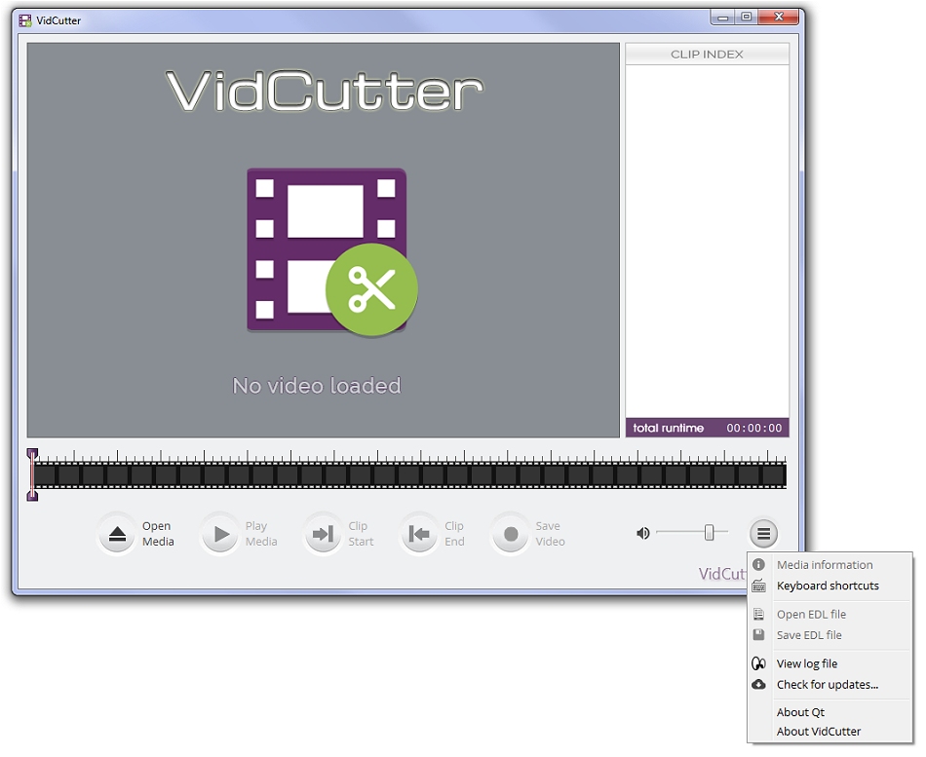Click the volume slider handle
This screenshot has width=926, height=757.
[710, 533]
